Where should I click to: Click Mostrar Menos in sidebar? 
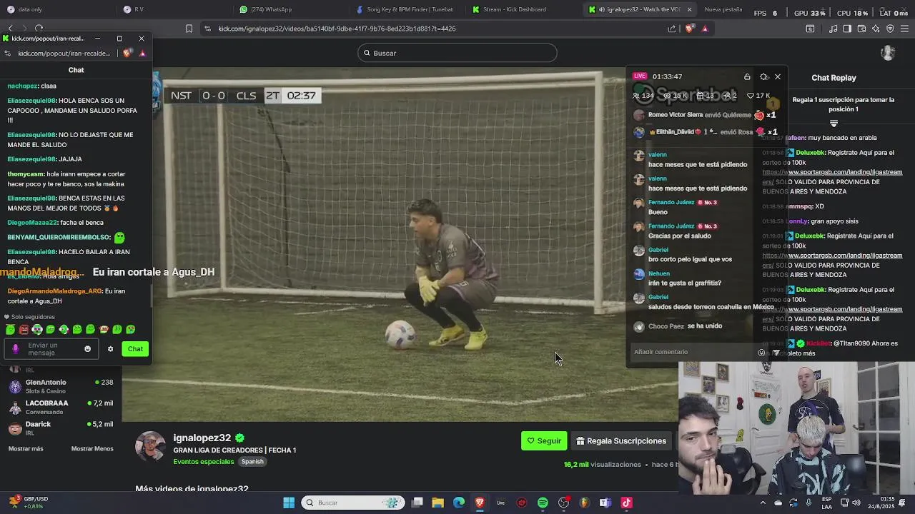pyautogui.click(x=92, y=449)
